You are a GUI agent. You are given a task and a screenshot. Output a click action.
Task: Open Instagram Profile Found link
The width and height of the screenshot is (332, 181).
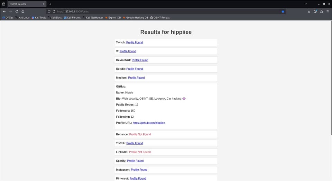pos(139,170)
